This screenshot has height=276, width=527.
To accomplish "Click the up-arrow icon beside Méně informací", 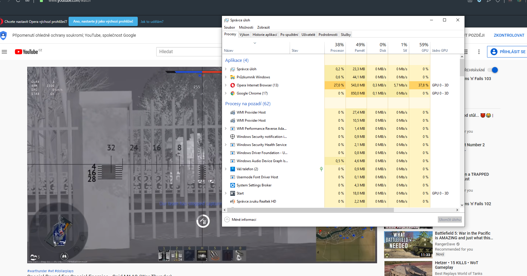I will [227, 220].
